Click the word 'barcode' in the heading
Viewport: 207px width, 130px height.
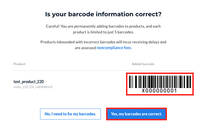81,14
